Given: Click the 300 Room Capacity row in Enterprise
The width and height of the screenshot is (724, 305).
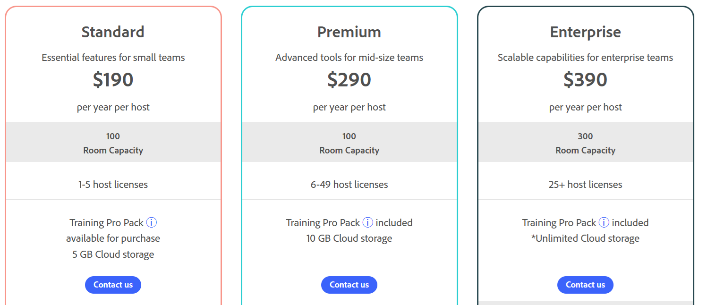Looking at the screenshot, I should point(585,143).
